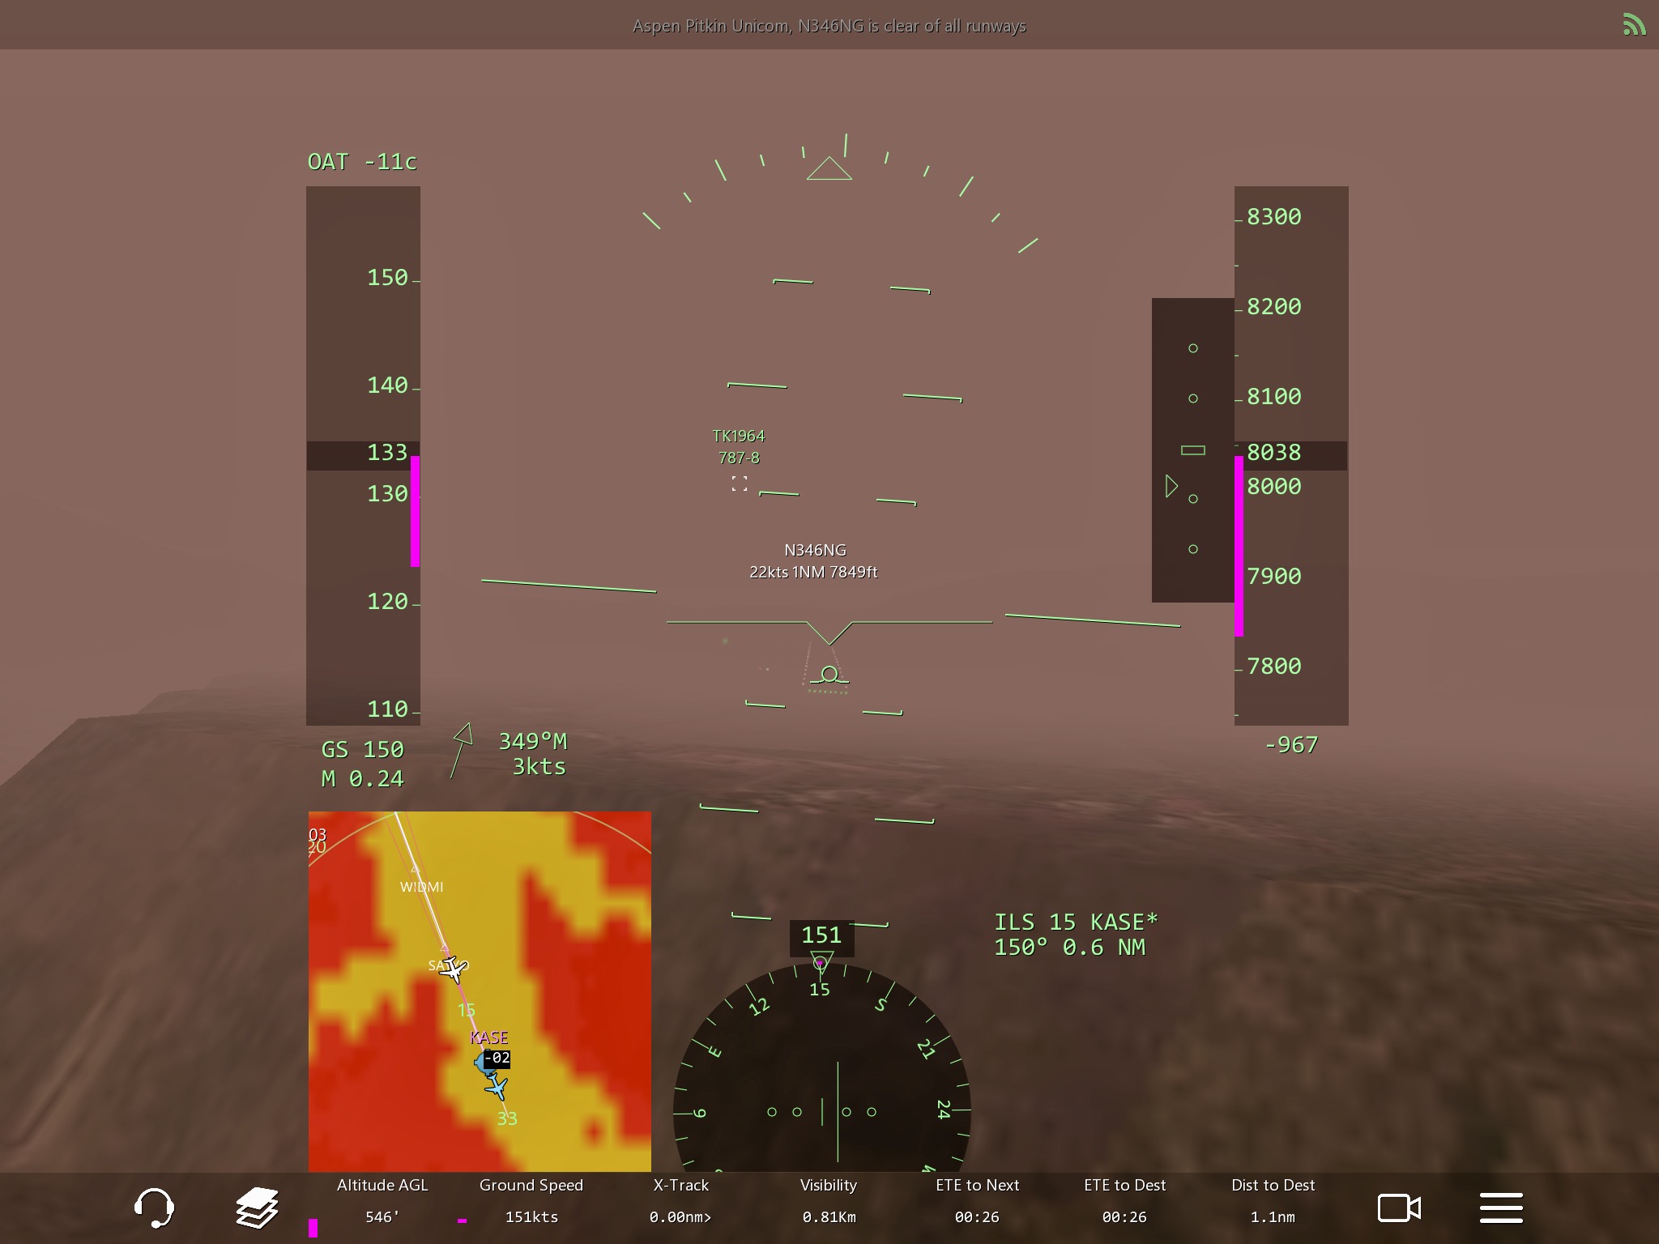Tap the stacked layers icon
The width and height of the screenshot is (1659, 1244).
tap(257, 1208)
